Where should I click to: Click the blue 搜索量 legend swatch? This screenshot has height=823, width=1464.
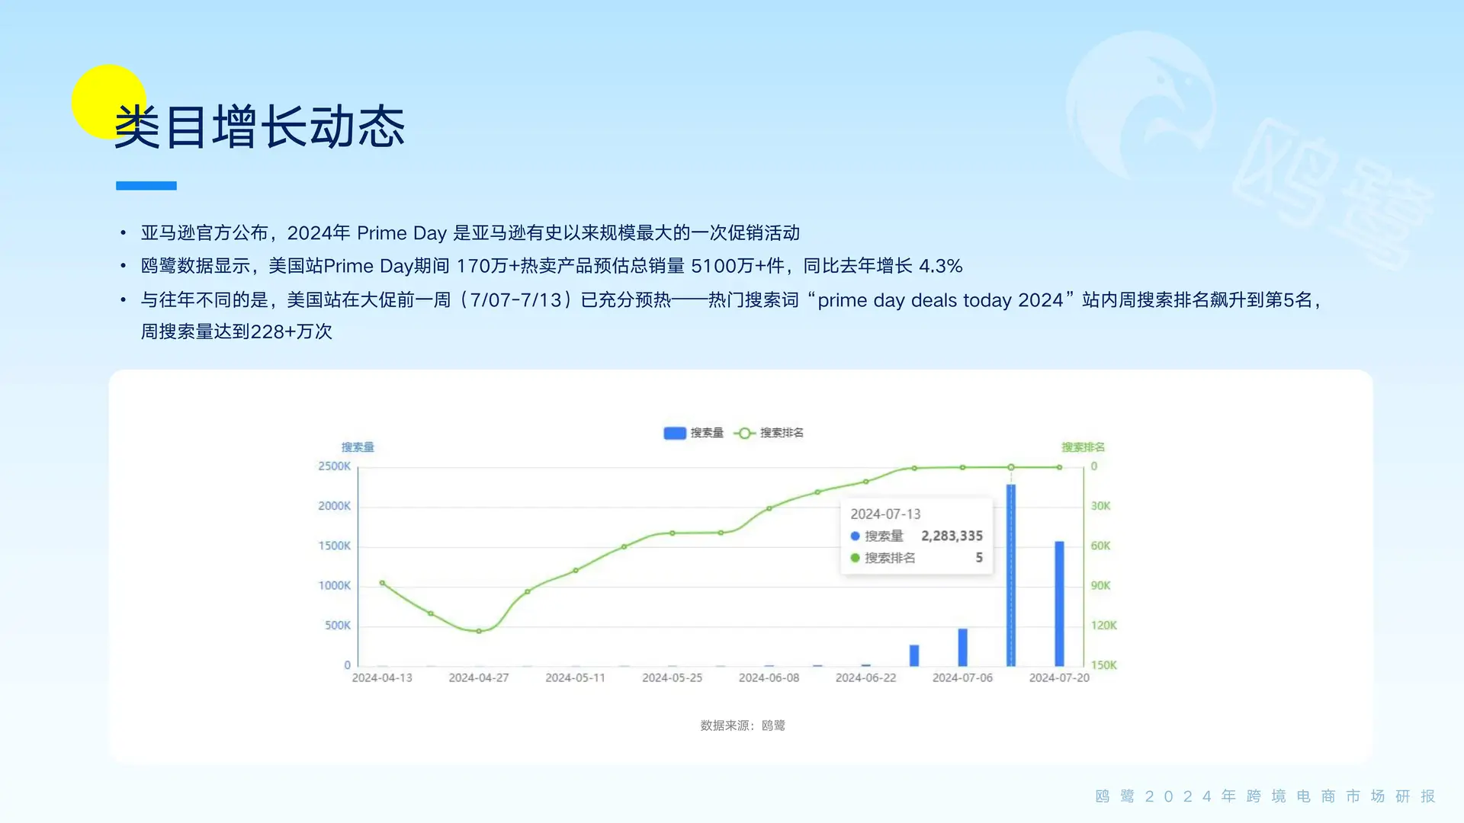pos(675,433)
